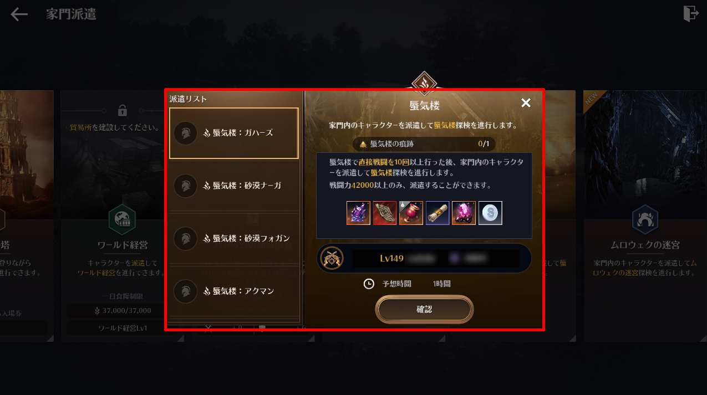Select the scroll reward icon
Image resolution: width=707 pixels, height=395 pixels.
438,213
